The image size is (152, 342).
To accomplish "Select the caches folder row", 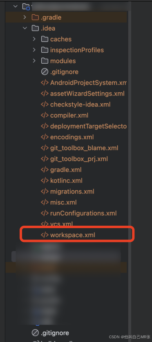I will [66, 39].
